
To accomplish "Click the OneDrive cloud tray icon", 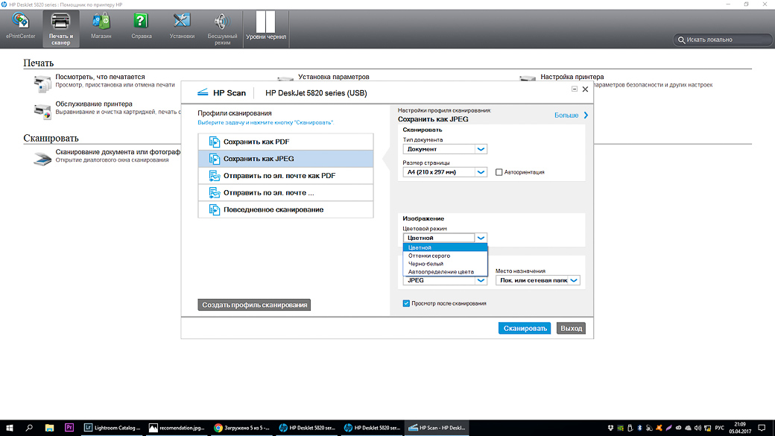I will click(688, 428).
